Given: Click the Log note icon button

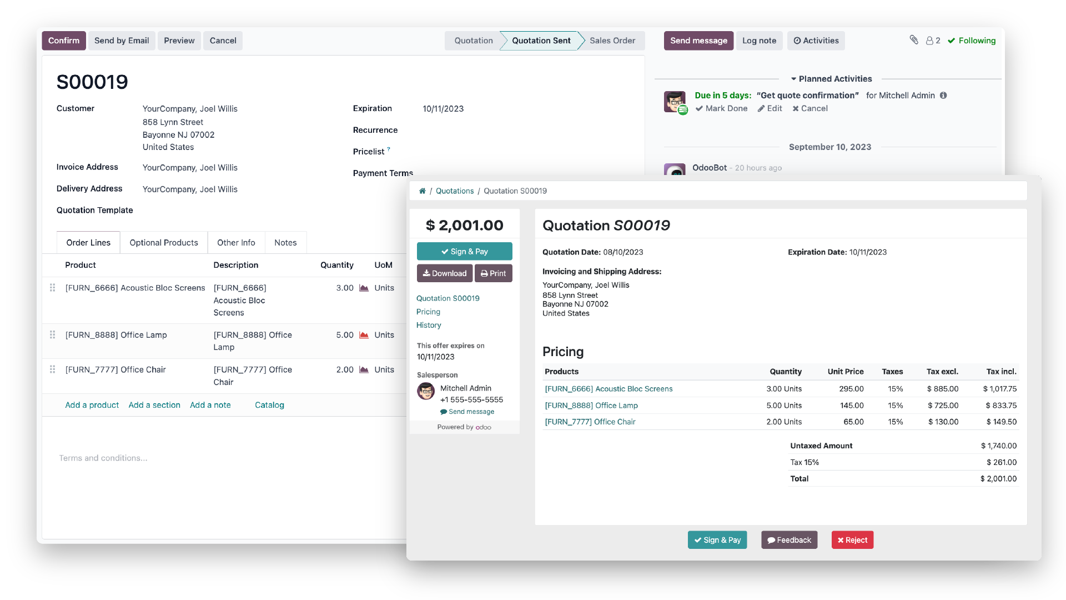Looking at the screenshot, I should click(758, 41).
